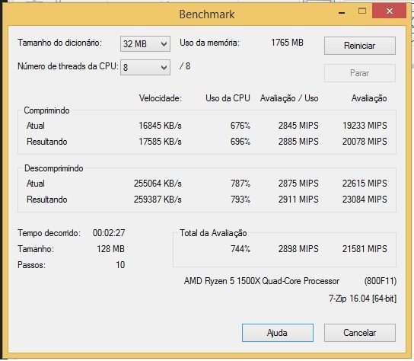Viewport: 414px width, 361px height.
Task: Expand the dictionary size dropdown arrow
Action: click(164, 44)
